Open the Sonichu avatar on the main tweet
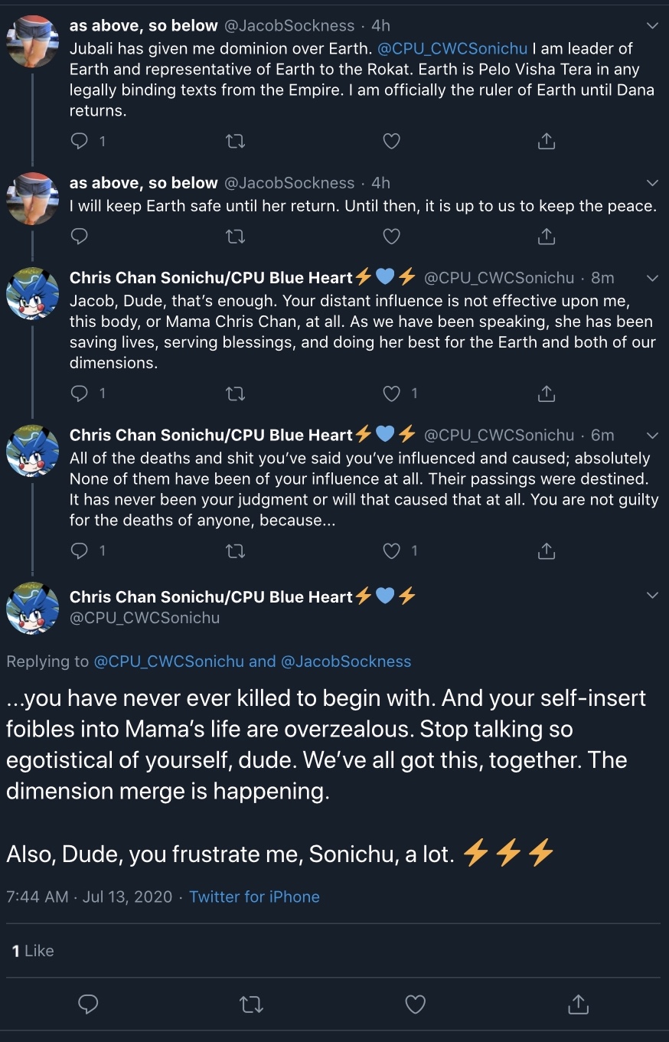This screenshot has height=1042, width=669. point(32,609)
